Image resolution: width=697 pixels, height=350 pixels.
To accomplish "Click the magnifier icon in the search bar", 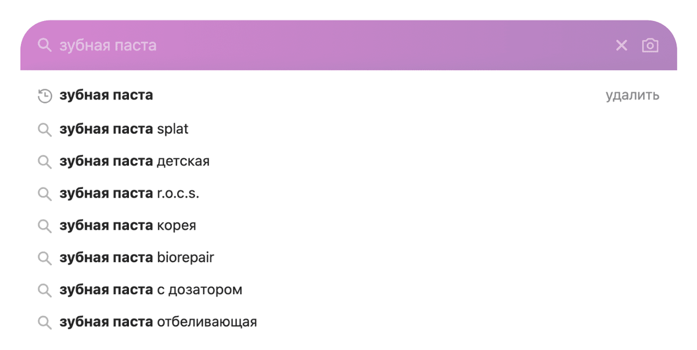I will pyautogui.click(x=45, y=45).
